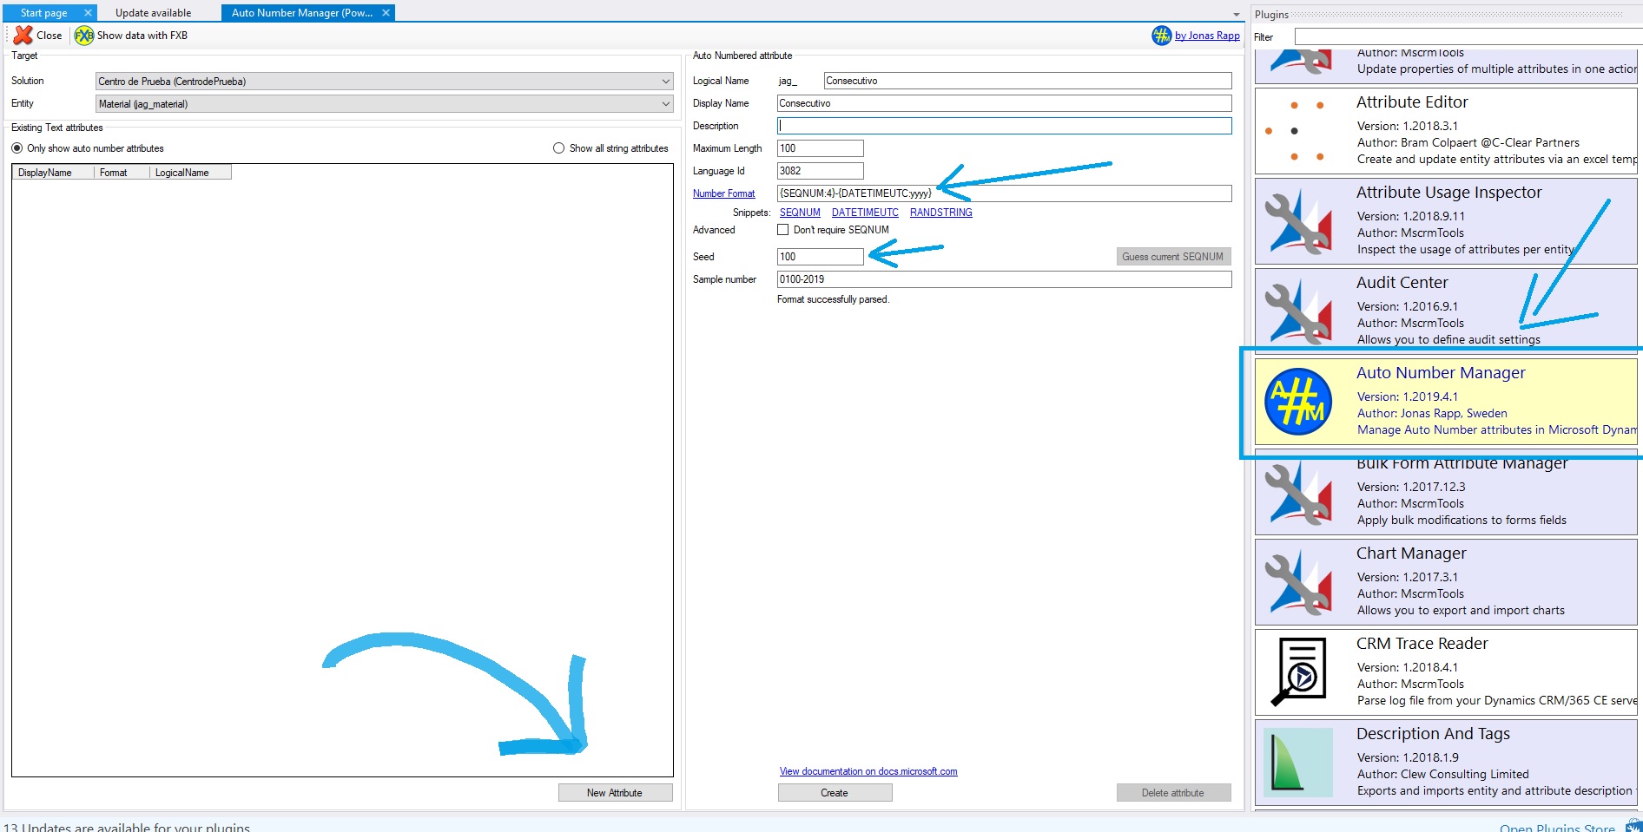Click Guess current SEQNUM button
The width and height of the screenshot is (1643, 832).
pos(1173,257)
